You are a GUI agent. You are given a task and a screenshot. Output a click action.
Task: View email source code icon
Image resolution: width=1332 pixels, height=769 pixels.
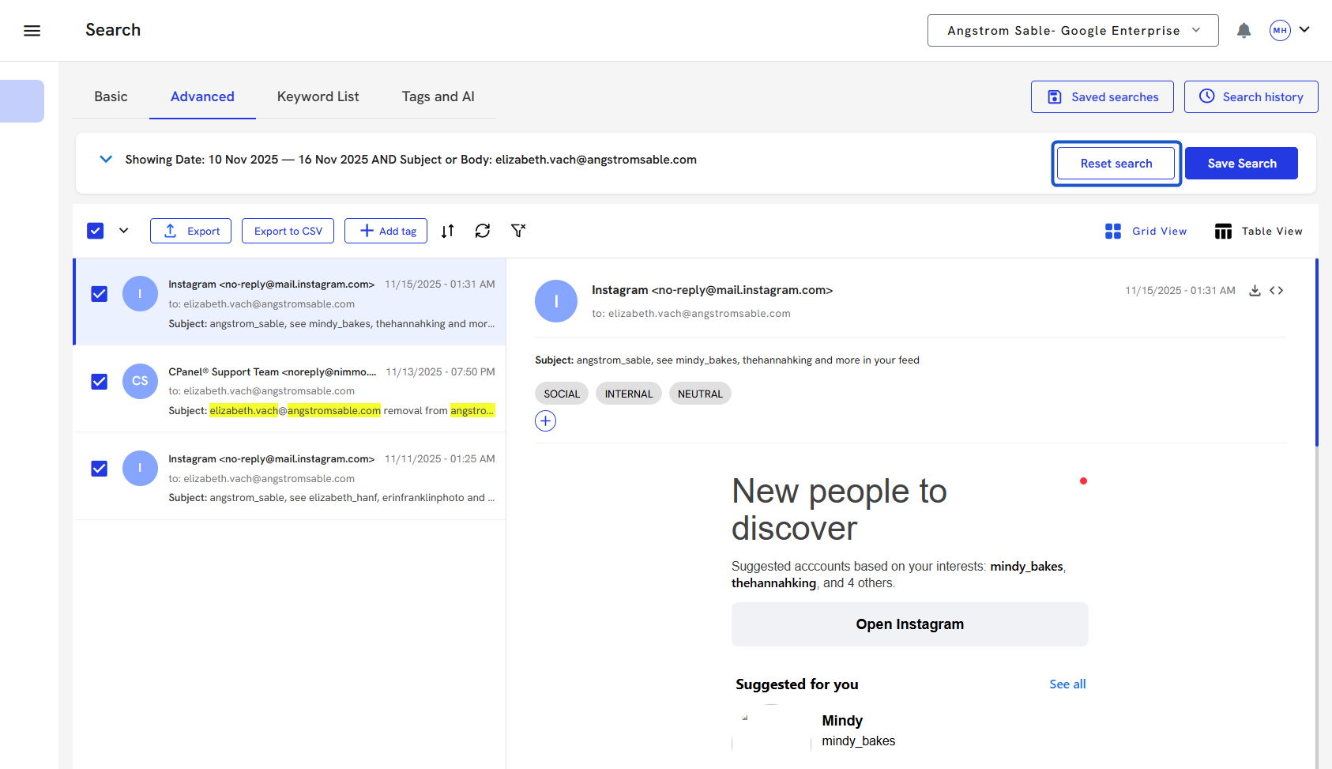click(1277, 291)
